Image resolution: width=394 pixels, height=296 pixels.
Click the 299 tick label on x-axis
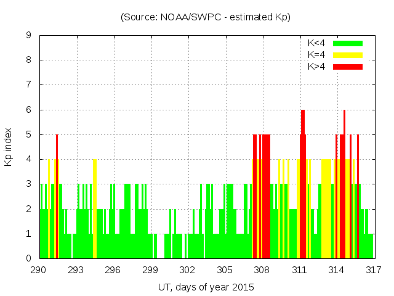point(150,270)
